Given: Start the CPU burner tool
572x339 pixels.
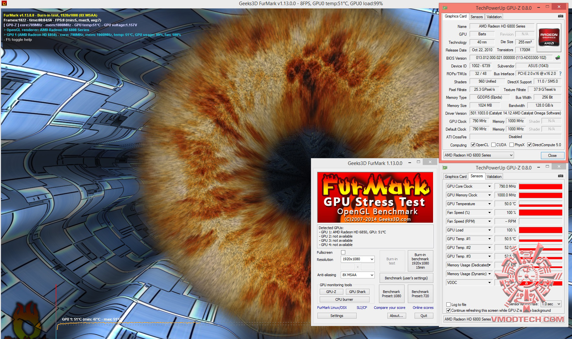Looking at the screenshot, I should click(344, 299).
